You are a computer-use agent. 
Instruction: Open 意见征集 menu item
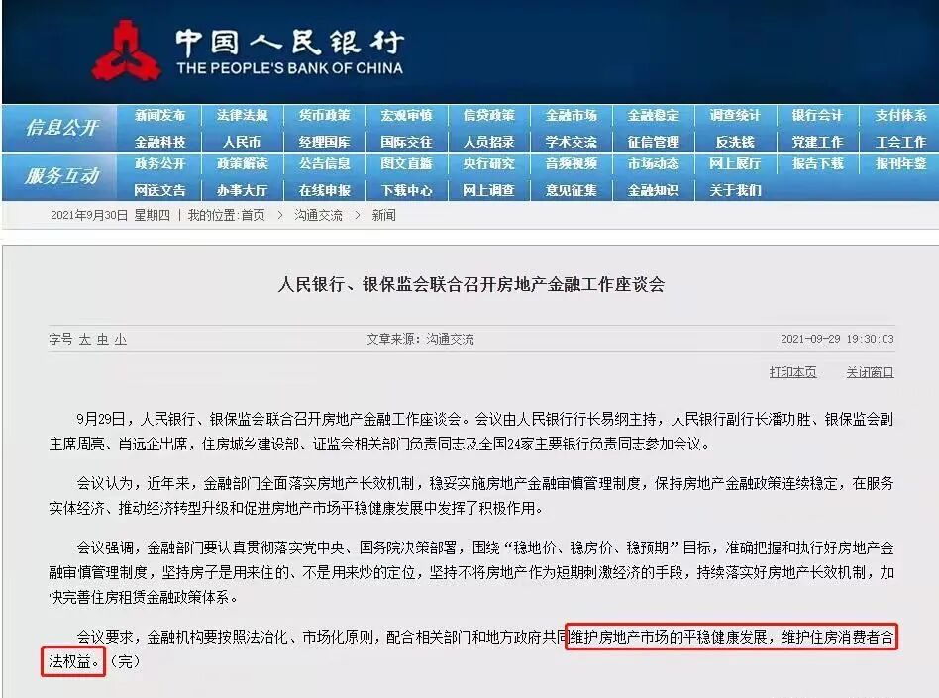pos(571,190)
